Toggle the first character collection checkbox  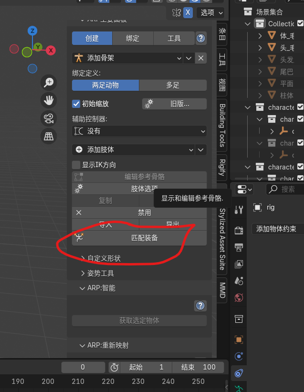(x=300, y=107)
